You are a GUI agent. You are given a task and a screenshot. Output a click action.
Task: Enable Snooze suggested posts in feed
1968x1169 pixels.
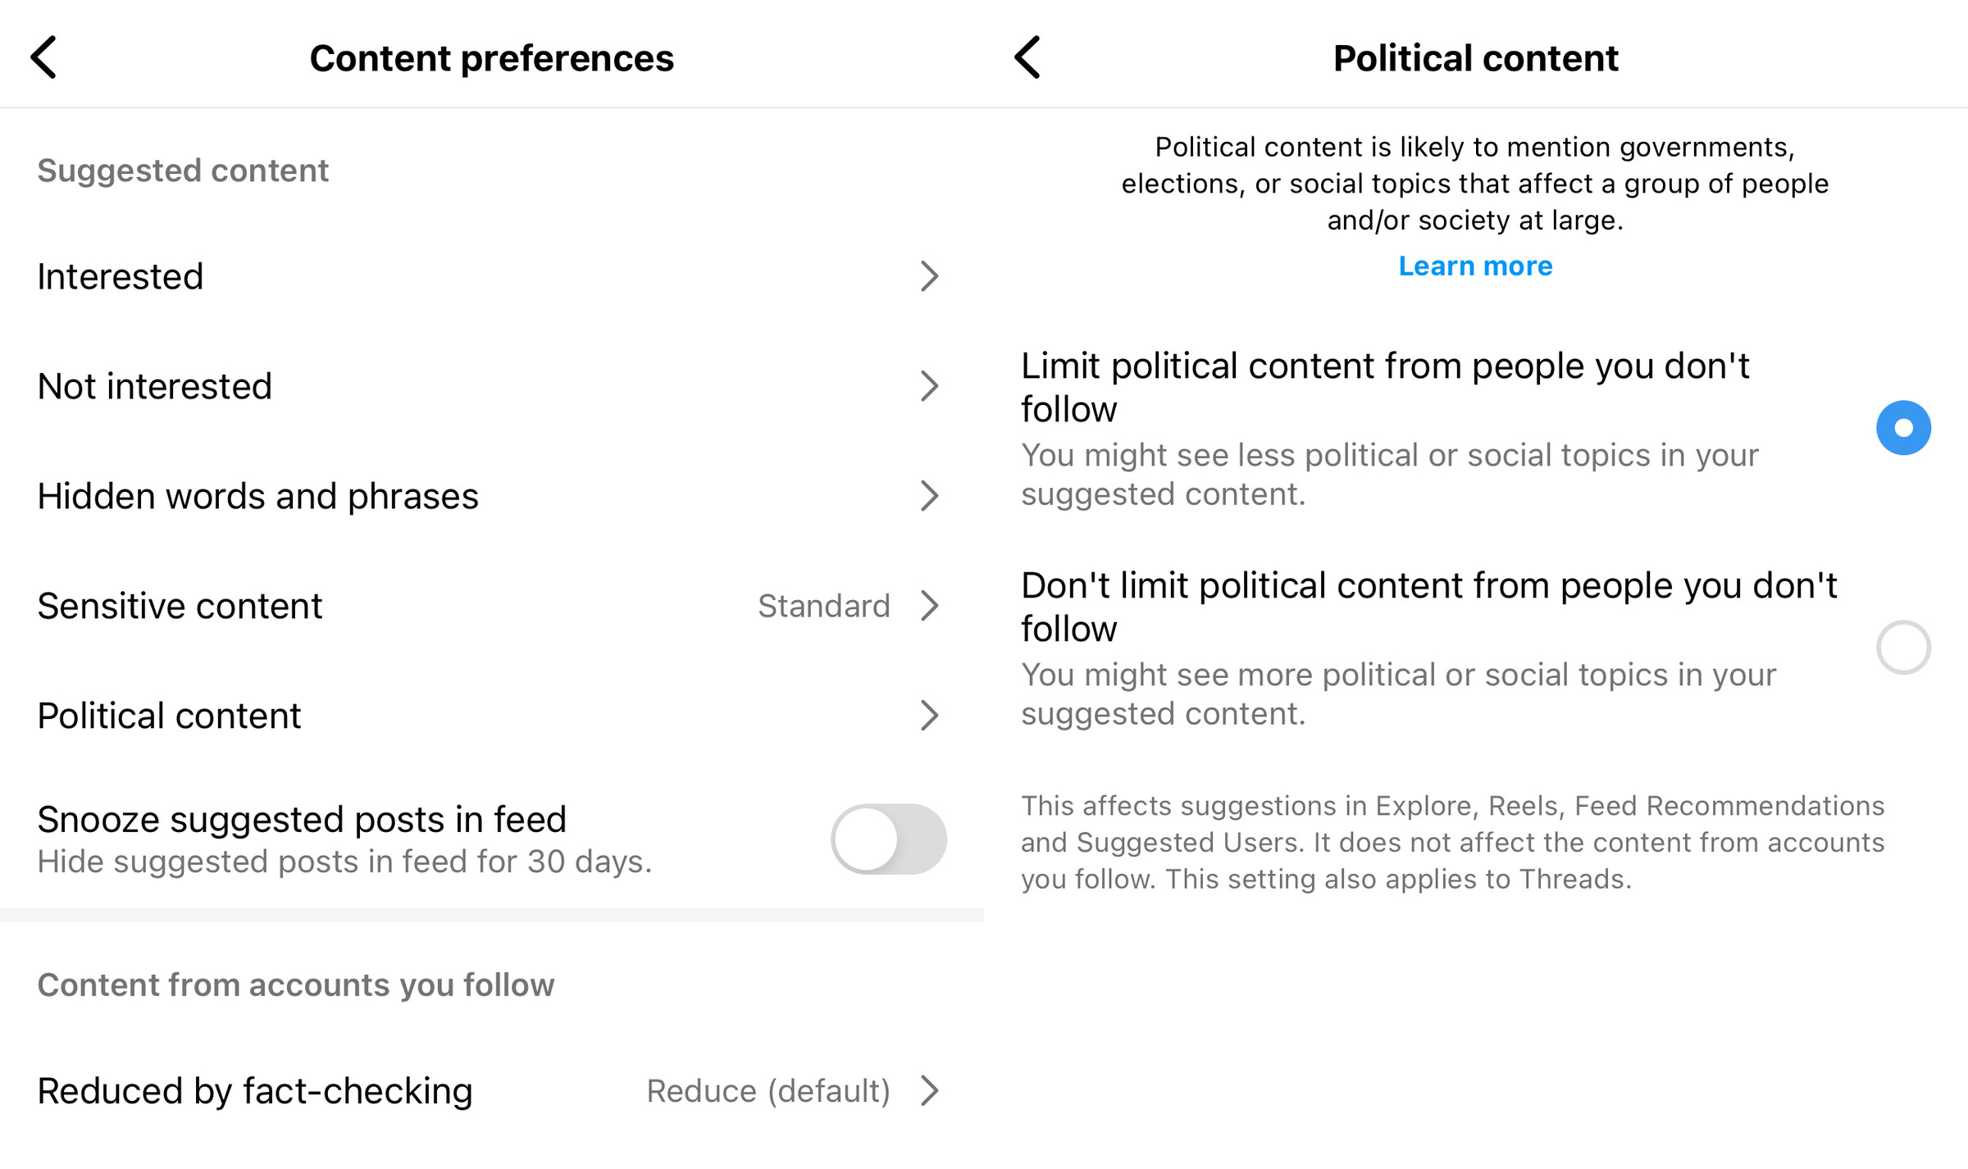pyautogui.click(x=888, y=839)
